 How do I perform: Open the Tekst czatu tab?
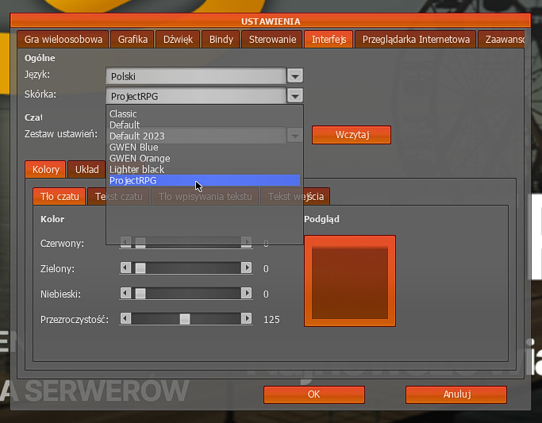tap(118, 196)
